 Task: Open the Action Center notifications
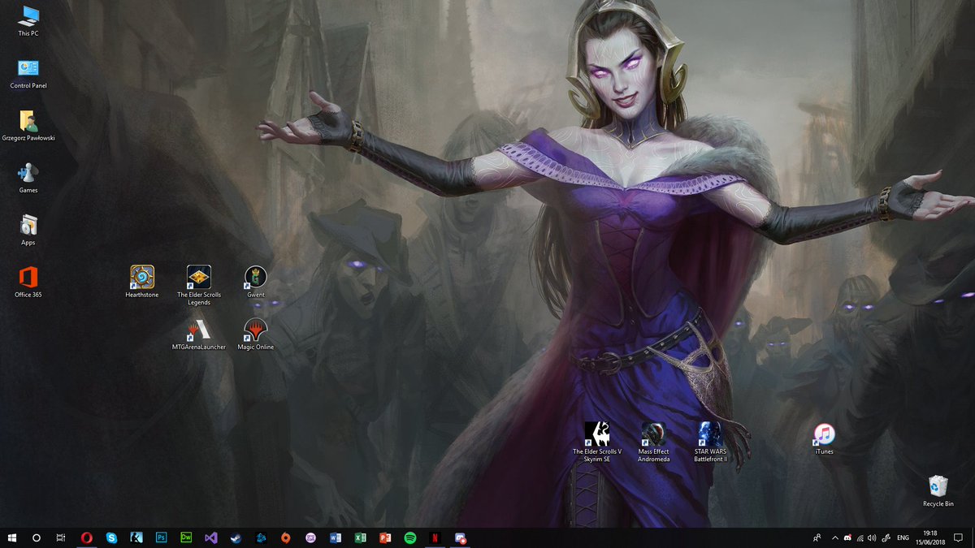click(959, 537)
